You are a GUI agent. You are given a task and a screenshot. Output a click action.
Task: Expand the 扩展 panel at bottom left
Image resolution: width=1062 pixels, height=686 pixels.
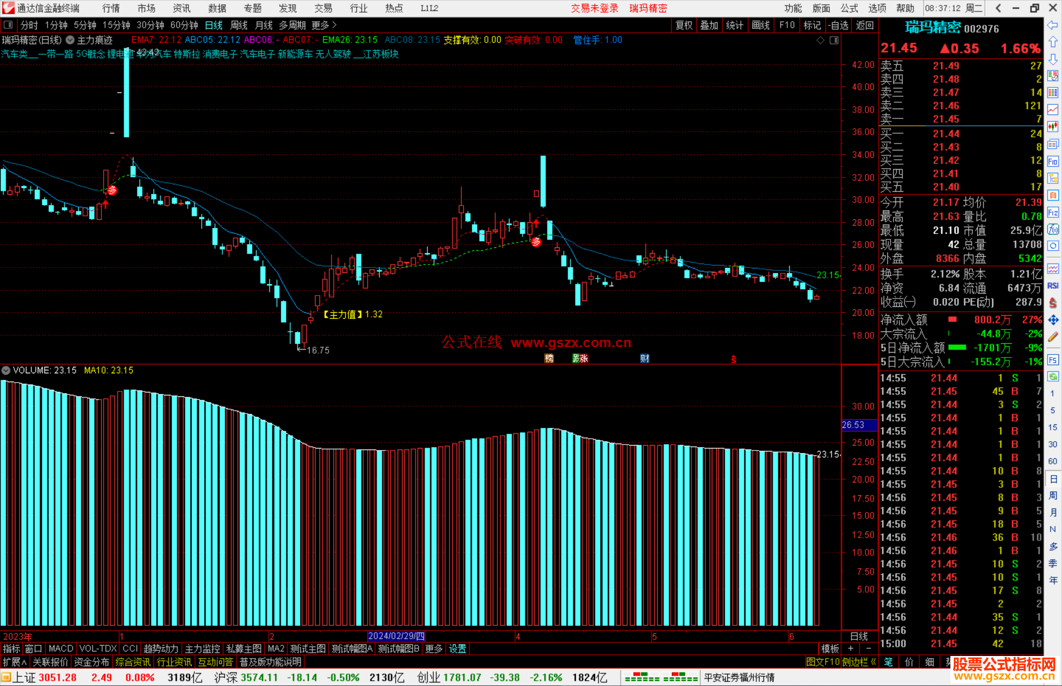pos(15,662)
